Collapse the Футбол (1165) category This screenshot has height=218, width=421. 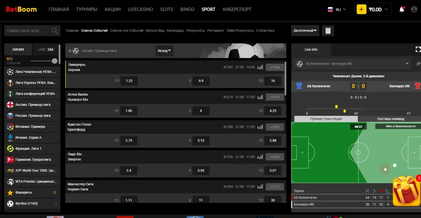click(x=56, y=204)
